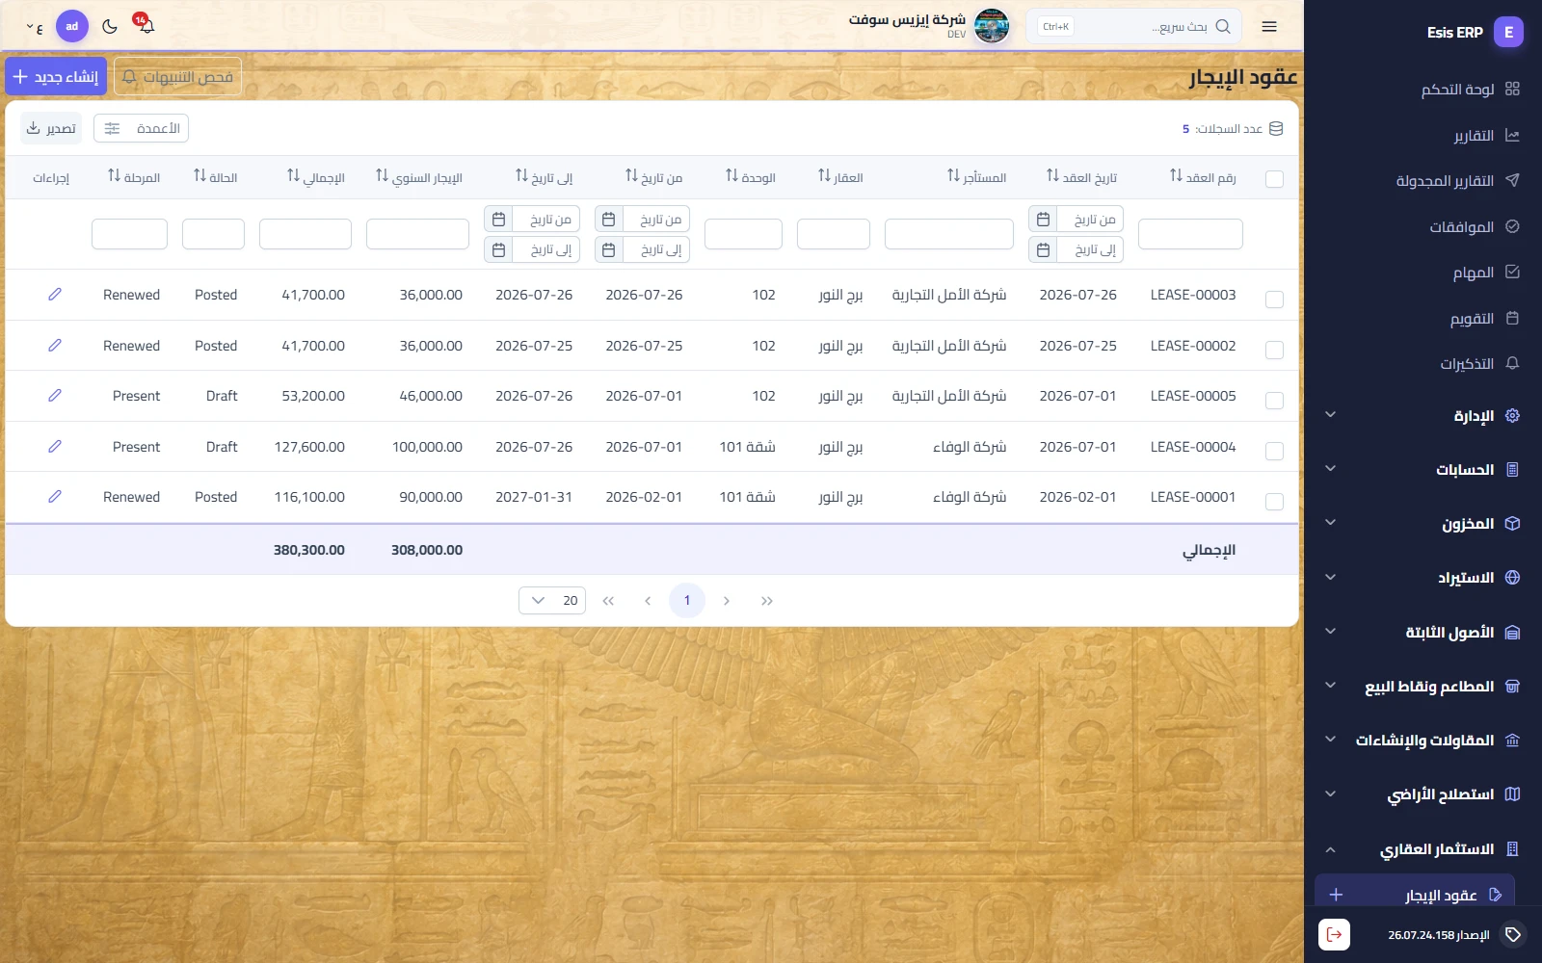This screenshot has height=963, width=1542.
Task: Open المهام in sidebar
Action: [1422, 273]
